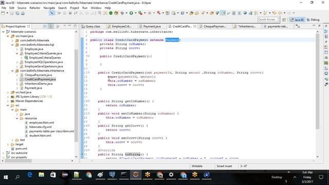
Task: Open Windows Settings gear in the taskbar
Action: point(171,175)
